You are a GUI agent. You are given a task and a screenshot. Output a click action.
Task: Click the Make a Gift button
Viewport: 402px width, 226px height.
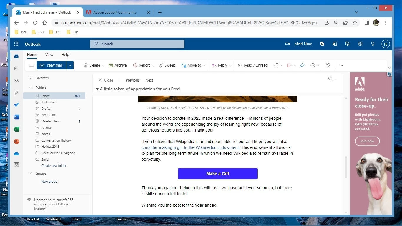coord(218,174)
